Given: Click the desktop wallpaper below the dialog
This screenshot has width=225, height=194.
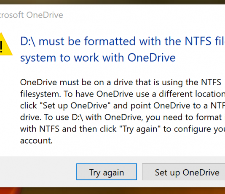Looking at the screenshot, I should click(x=112, y=191).
